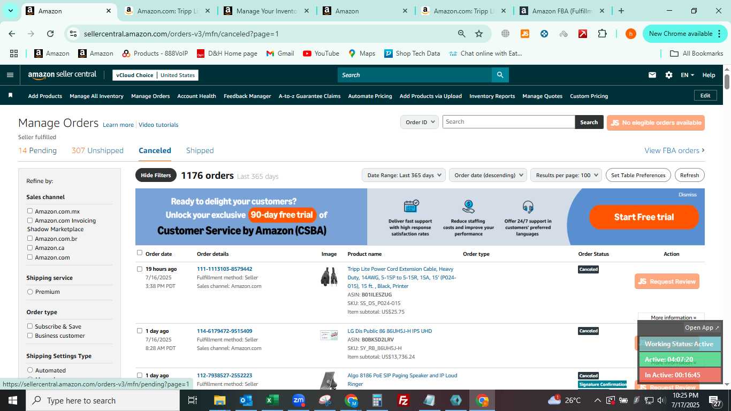Click the page vertical scrollbar thumb
Image resolution: width=731 pixels, height=411 pixels.
coord(727,81)
